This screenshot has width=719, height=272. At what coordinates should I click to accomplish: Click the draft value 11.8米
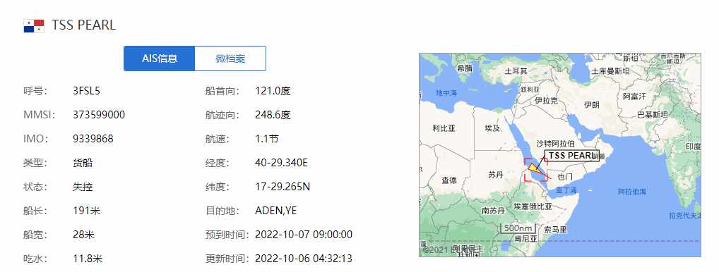(x=88, y=259)
